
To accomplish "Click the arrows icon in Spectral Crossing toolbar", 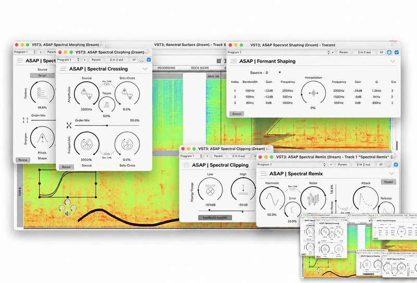I will click(134, 60).
